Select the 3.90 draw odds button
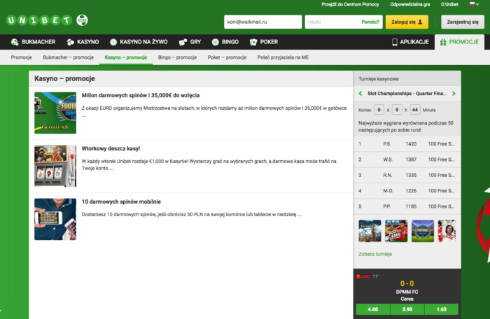 (x=407, y=309)
